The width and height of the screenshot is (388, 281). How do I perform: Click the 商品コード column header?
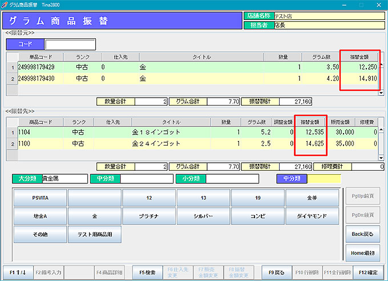(x=41, y=122)
